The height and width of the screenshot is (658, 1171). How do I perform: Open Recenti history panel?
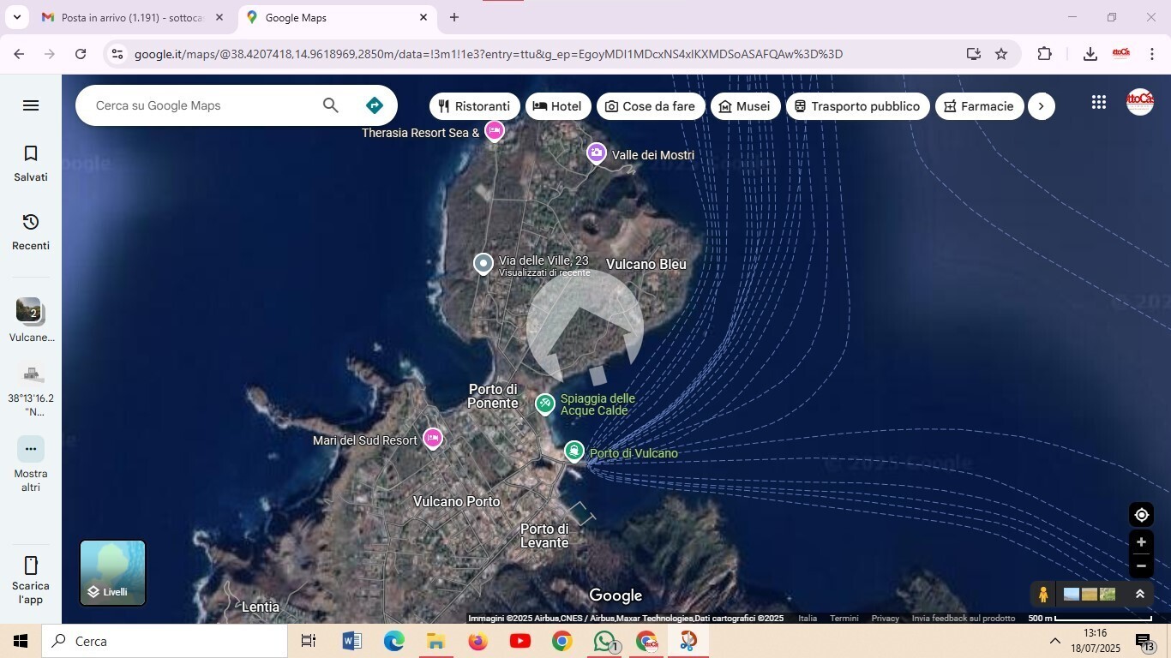31,231
